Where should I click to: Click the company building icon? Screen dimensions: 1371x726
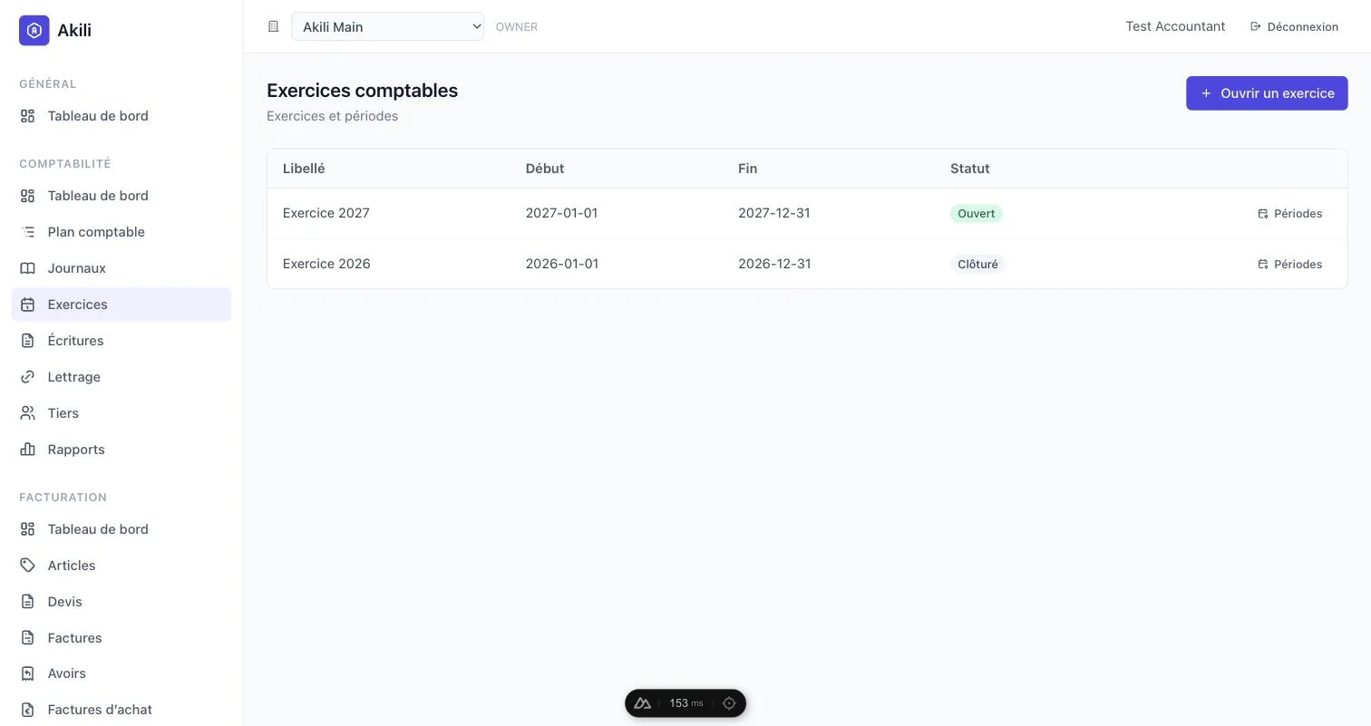(273, 27)
